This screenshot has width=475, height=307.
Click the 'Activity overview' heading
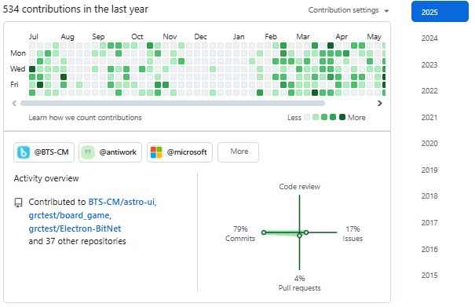46,178
